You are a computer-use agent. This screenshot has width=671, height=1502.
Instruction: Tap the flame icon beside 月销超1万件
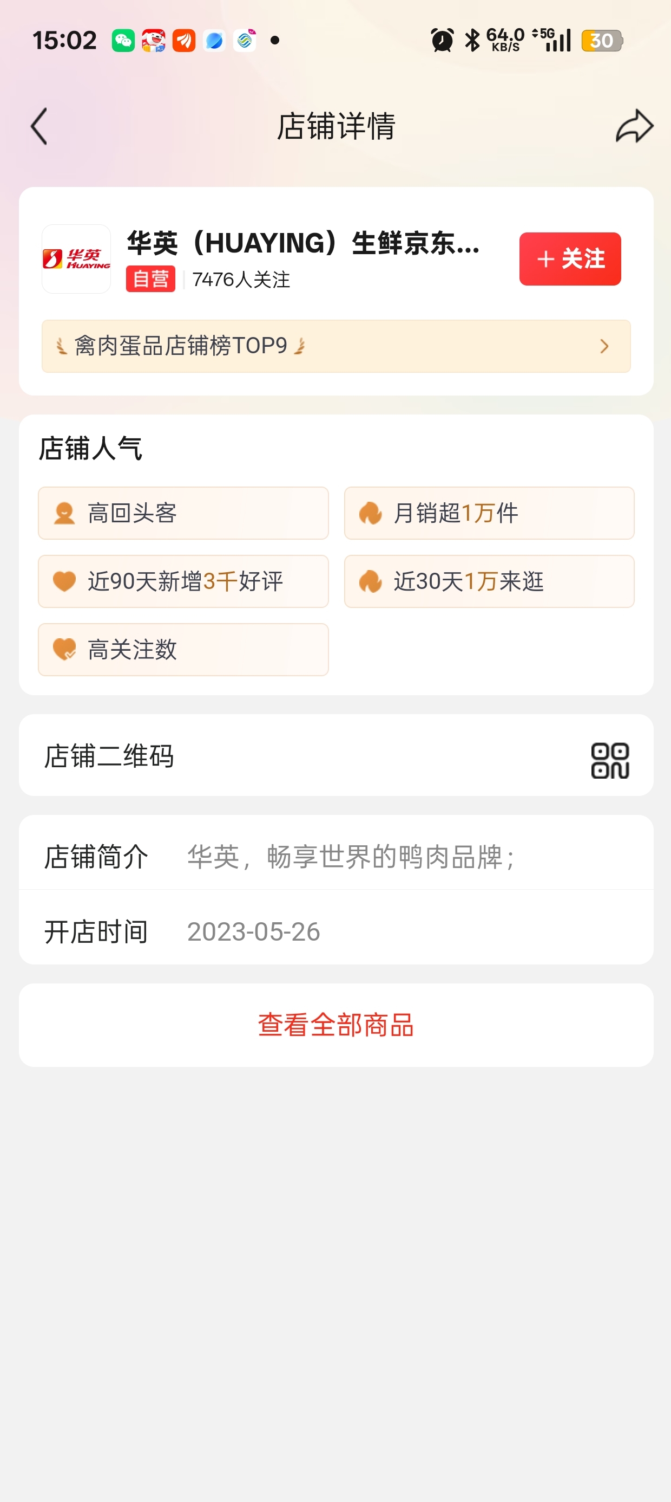click(371, 514)
